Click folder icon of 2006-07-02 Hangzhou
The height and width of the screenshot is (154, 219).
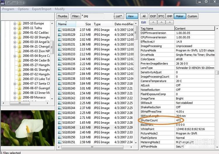[20, 74]
